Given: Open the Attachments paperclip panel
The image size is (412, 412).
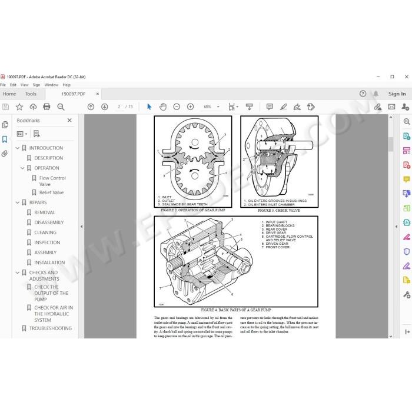Looking at the screenshot, I should tap(5, 154).
